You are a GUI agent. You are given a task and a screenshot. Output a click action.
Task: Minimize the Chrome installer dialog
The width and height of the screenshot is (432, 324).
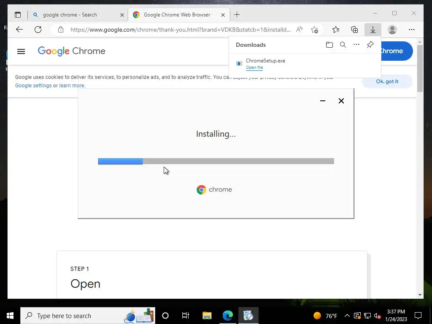323,101
